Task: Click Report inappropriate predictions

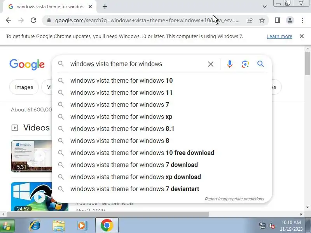Action: [234, 199]
